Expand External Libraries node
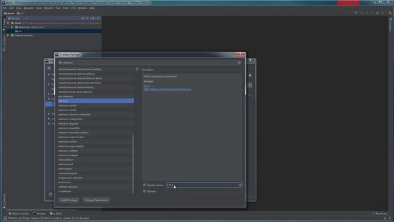394x222 pixels. pyautogui.click(x=8, y=35)
